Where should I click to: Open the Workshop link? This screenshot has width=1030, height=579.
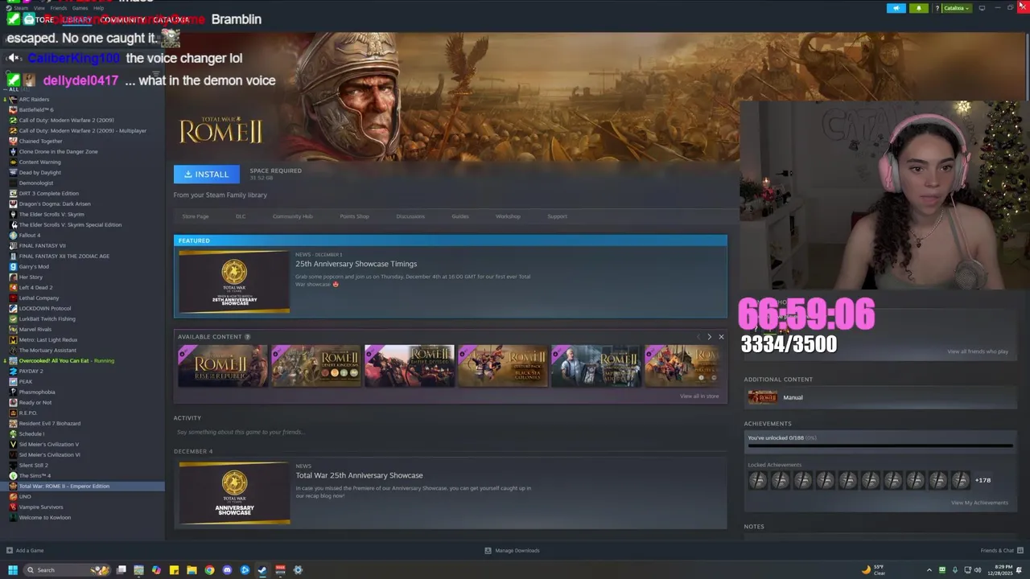(x=508, y=216)
